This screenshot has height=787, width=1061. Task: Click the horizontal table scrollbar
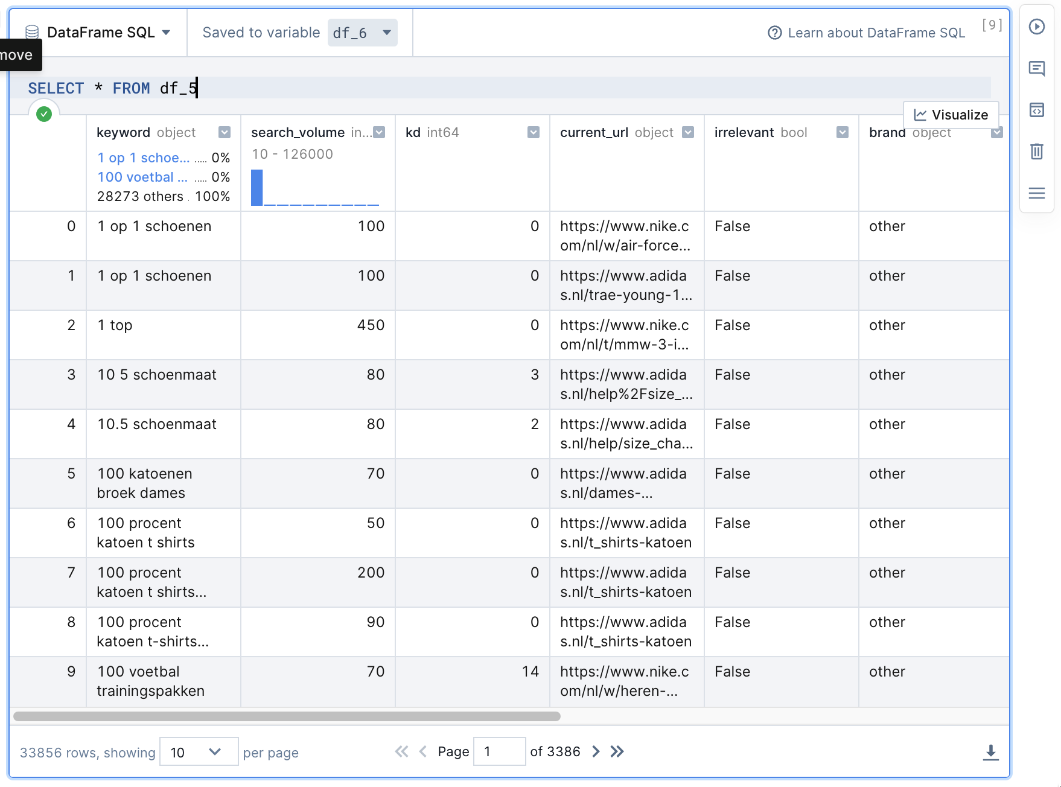[287, 716]
